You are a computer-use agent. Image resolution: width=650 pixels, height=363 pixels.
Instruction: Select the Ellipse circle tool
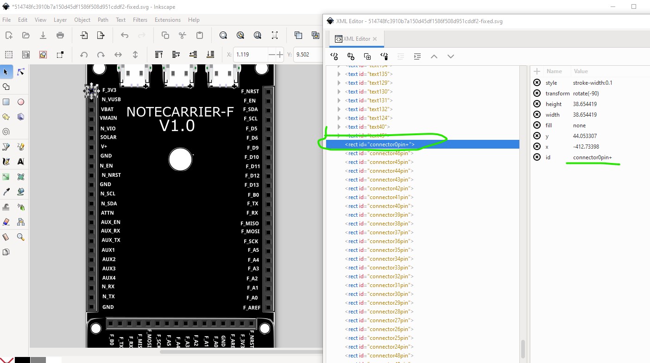click(x=20, y=102)
